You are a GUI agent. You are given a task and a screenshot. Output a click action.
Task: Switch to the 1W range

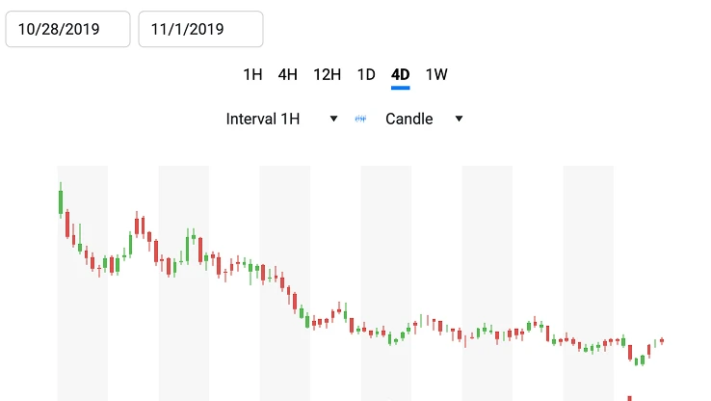click(x=436, y=74)
